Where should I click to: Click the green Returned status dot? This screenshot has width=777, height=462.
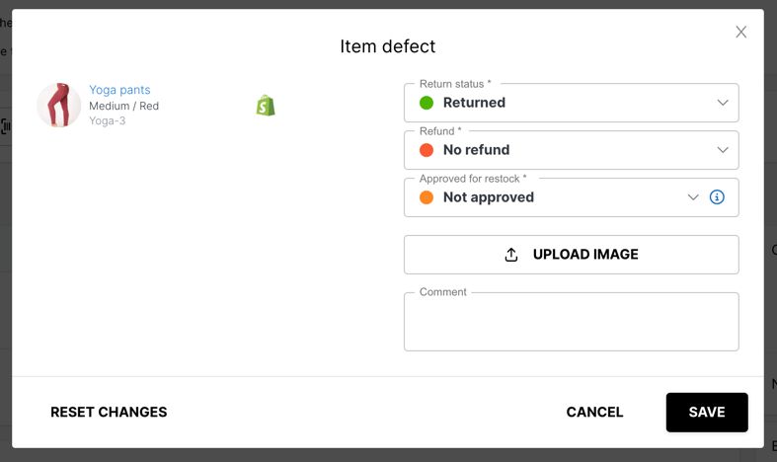click(427, 103)
